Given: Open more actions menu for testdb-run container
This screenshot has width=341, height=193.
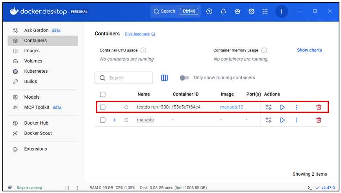Looking at the screenshot, I should [x=297, y=107].
